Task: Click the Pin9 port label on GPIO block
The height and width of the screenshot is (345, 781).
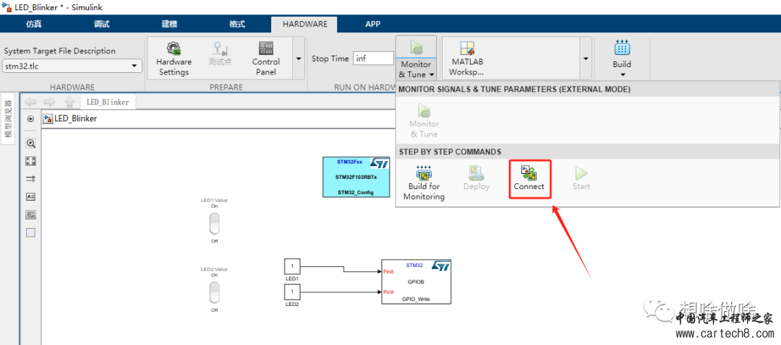Action: [388, 292]
